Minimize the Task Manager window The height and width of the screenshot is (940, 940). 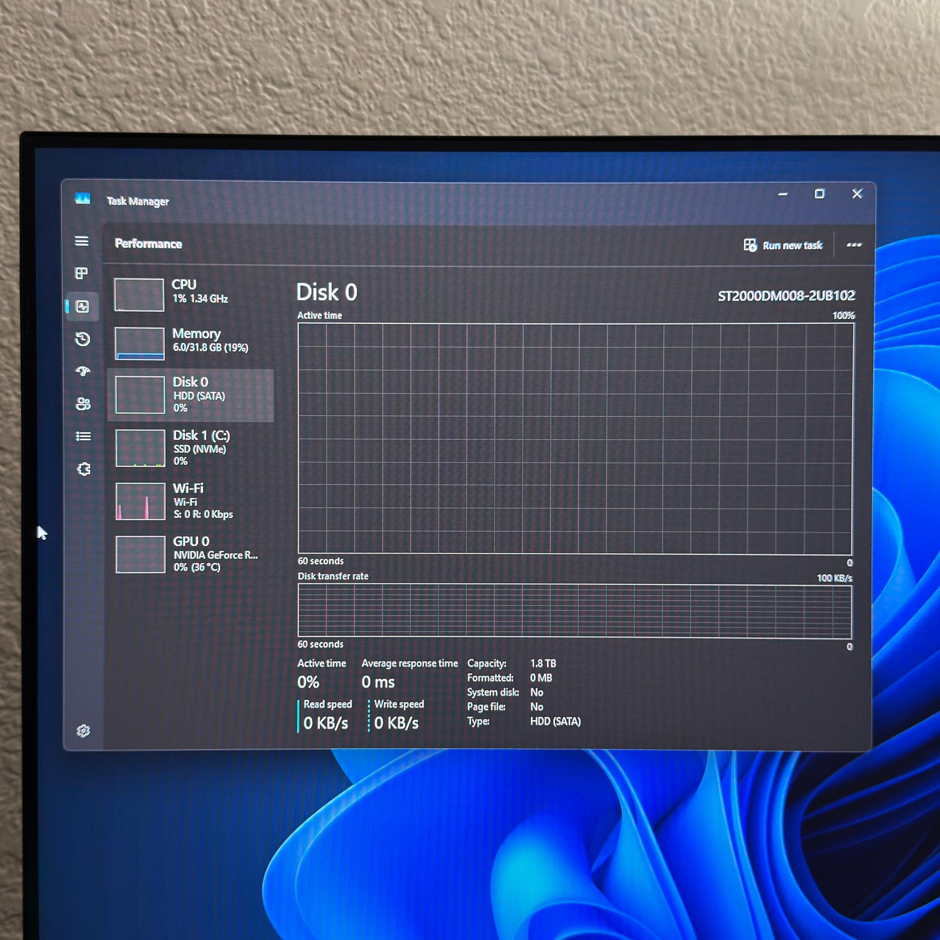783,194
